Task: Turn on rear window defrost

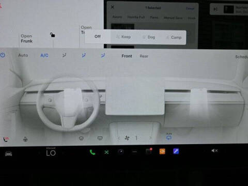Action: pos(100,138)
